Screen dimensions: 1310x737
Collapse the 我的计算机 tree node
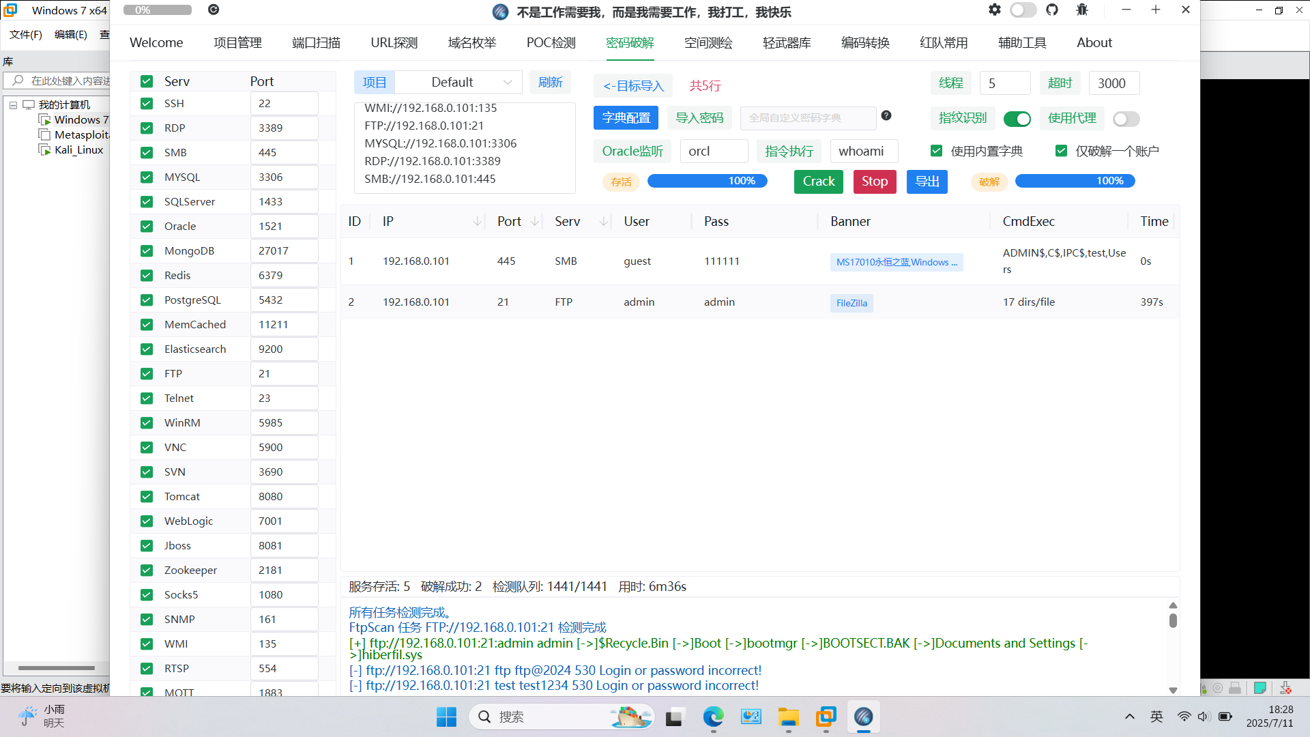(12, 104)
